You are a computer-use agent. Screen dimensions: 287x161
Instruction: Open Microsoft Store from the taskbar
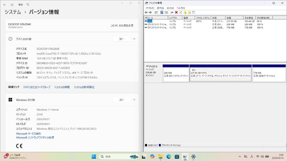pos(177,156)
